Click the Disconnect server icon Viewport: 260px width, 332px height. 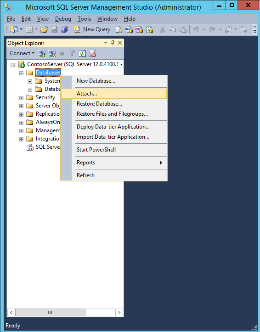coord(52,53)
